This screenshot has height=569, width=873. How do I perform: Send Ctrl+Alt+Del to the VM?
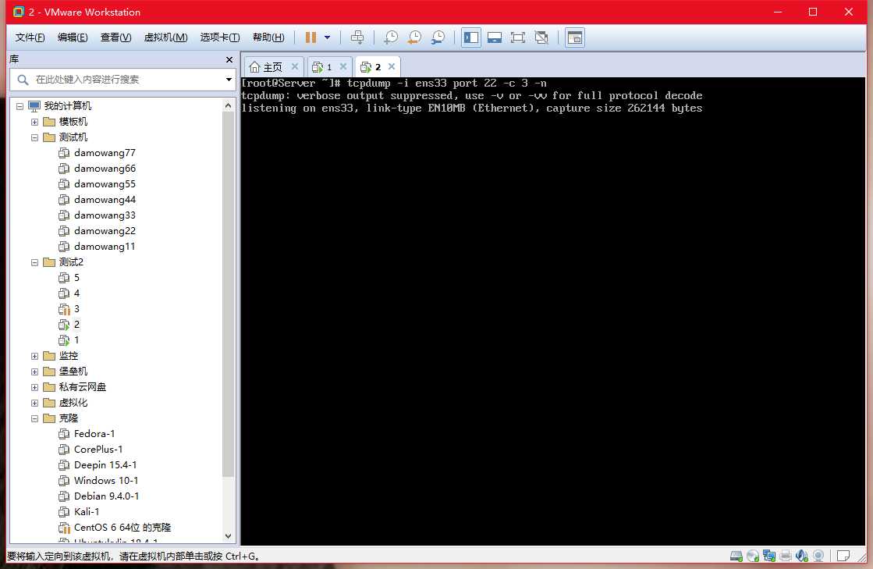(x=357, y=37)
